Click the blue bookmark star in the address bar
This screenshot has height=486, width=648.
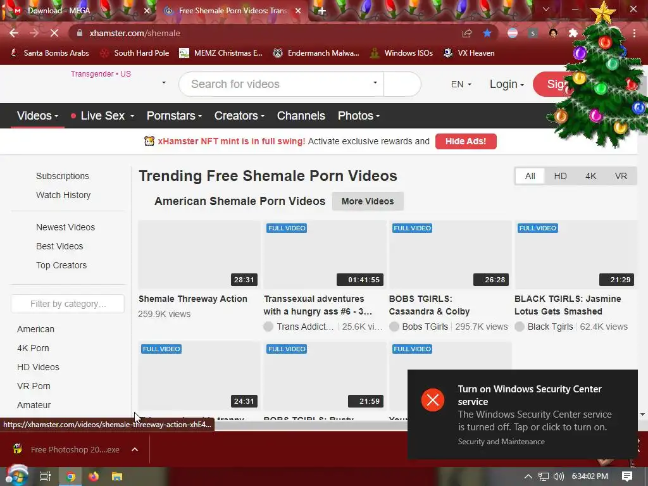click(487, 33)
